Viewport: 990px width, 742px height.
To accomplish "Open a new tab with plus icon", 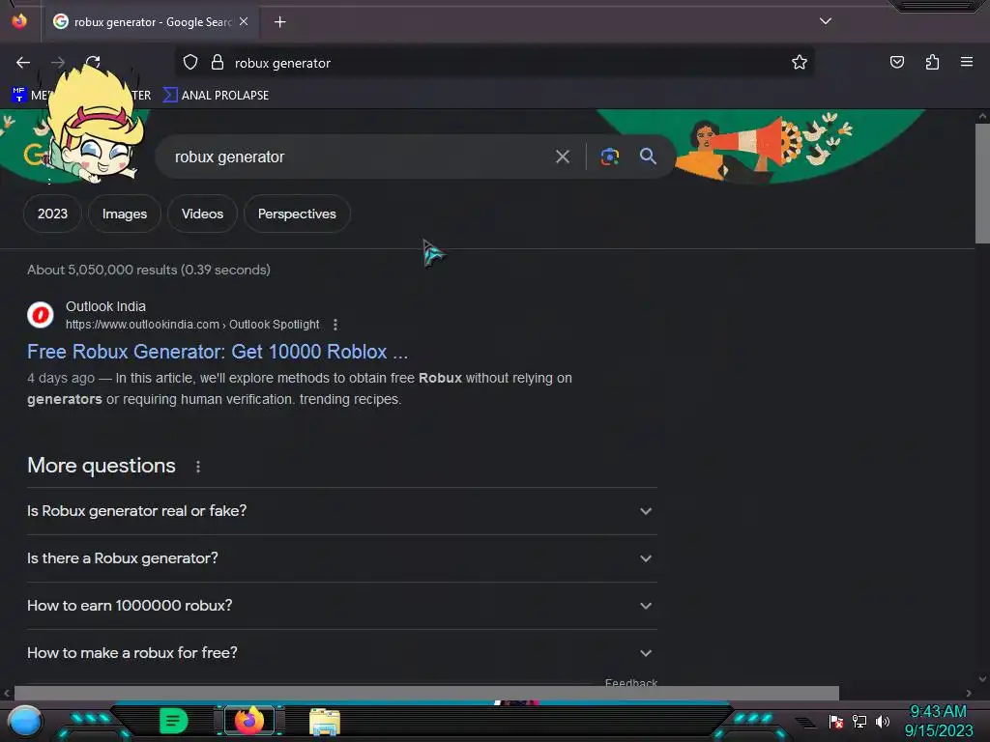I will pyautogui.click(x=279, y=22).
